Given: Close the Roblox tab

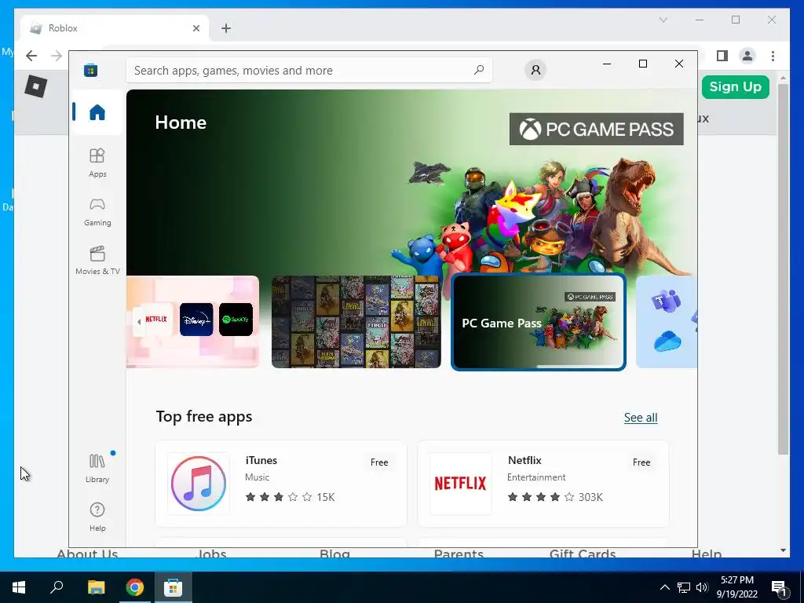Looking at the screenshot, I should click(x=196, y=28).
